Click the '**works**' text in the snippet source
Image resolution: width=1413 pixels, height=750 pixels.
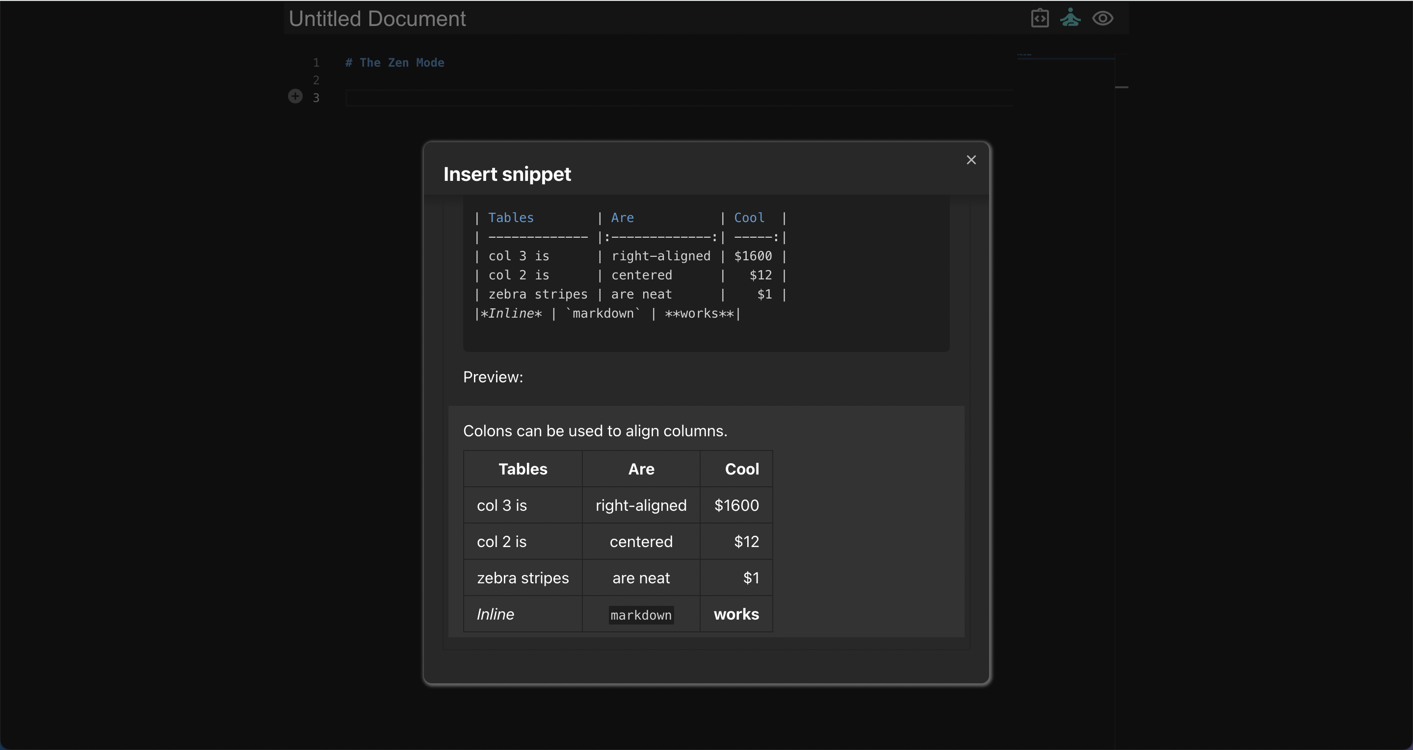coord(699,314)
